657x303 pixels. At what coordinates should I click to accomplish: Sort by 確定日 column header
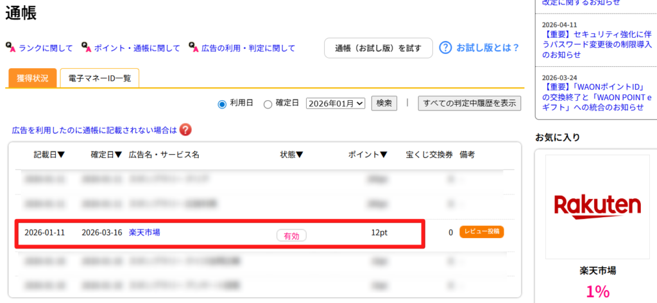click(107, 155)
